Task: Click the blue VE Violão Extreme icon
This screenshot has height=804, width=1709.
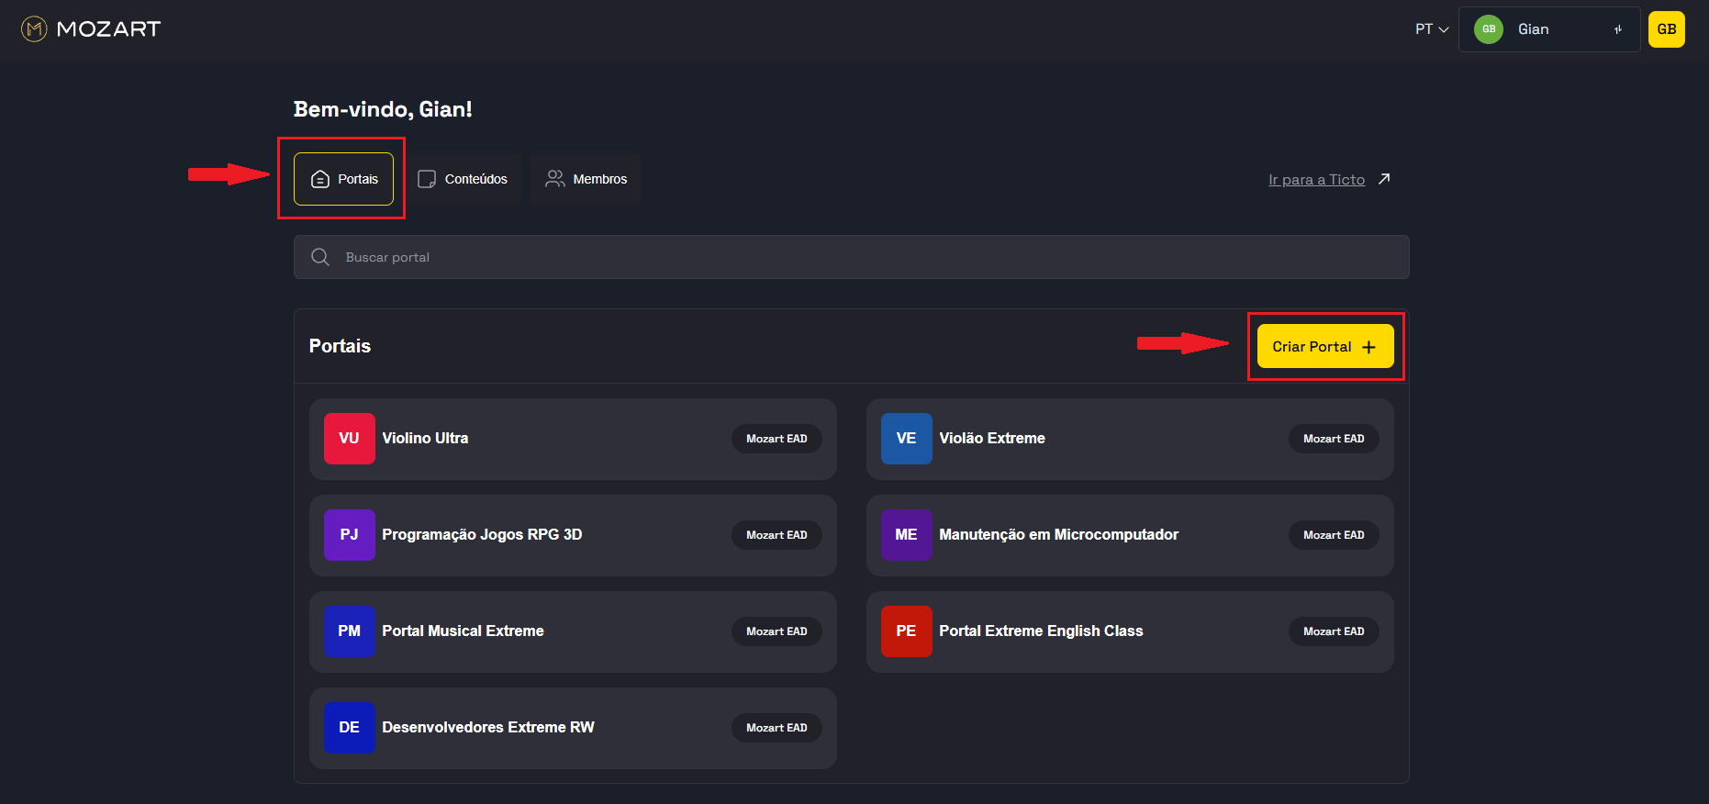Action: pyautogui.click(x=906, y=439)
